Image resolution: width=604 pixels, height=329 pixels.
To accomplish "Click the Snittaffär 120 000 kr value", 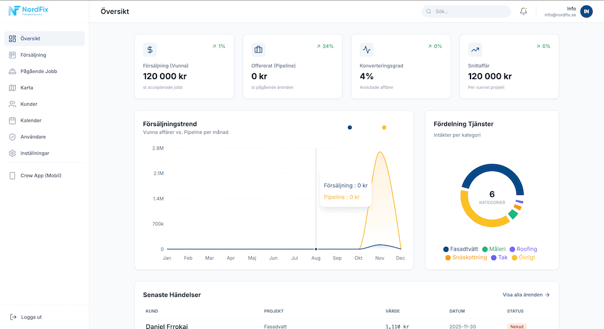I will click(490, 76).
